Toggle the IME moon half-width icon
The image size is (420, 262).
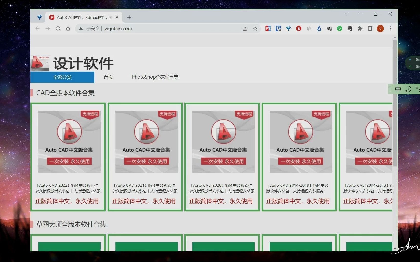(408, 89)
